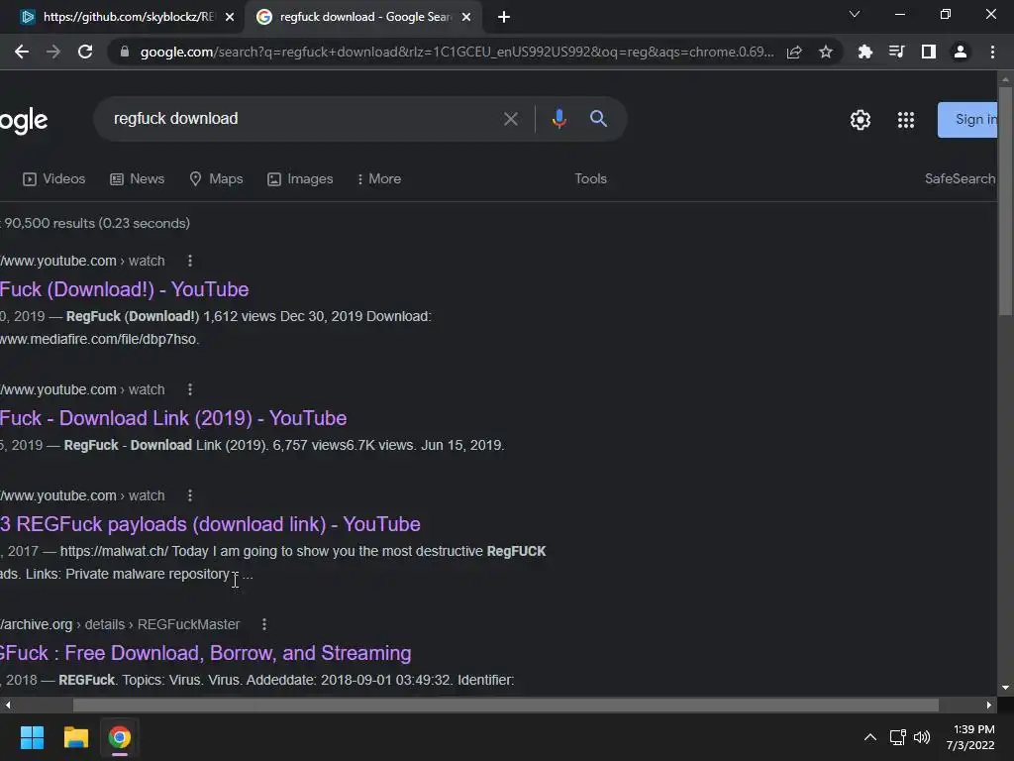Click into the Google search field
The height and width of the screenshot is (761, 1014).
pyautogui.click(x=304, y=119)
